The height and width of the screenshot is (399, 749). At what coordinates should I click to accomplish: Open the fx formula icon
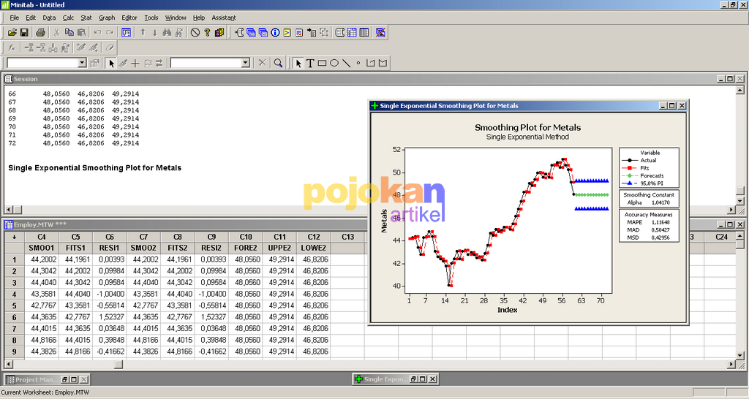click(12, 47)
